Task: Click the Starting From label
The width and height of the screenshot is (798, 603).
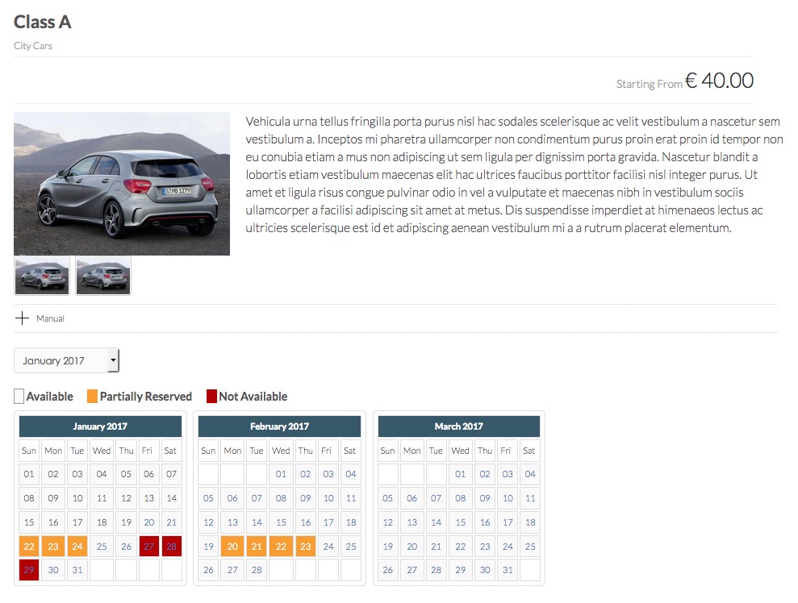Action: tap(650, 84)
